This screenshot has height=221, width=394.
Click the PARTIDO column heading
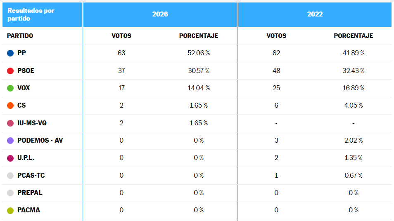click(x=20, y=36)
